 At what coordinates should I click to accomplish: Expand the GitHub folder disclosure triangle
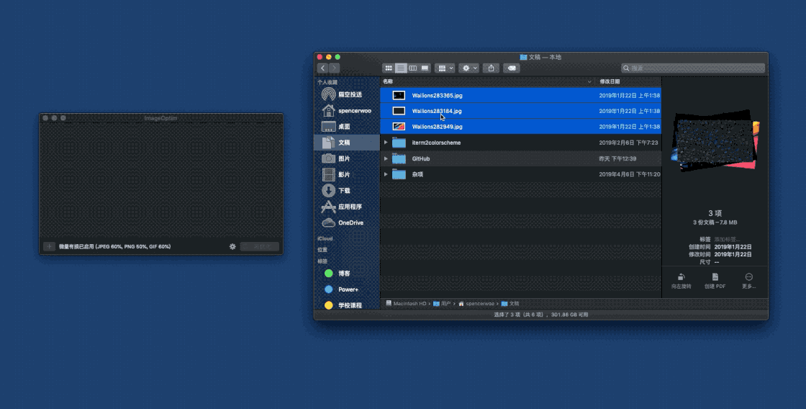(x=386, y=158)
